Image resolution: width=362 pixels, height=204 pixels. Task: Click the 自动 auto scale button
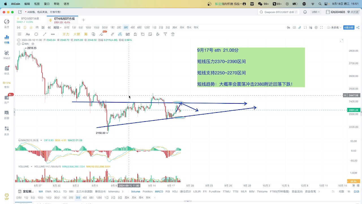click(x=356, y=192)
